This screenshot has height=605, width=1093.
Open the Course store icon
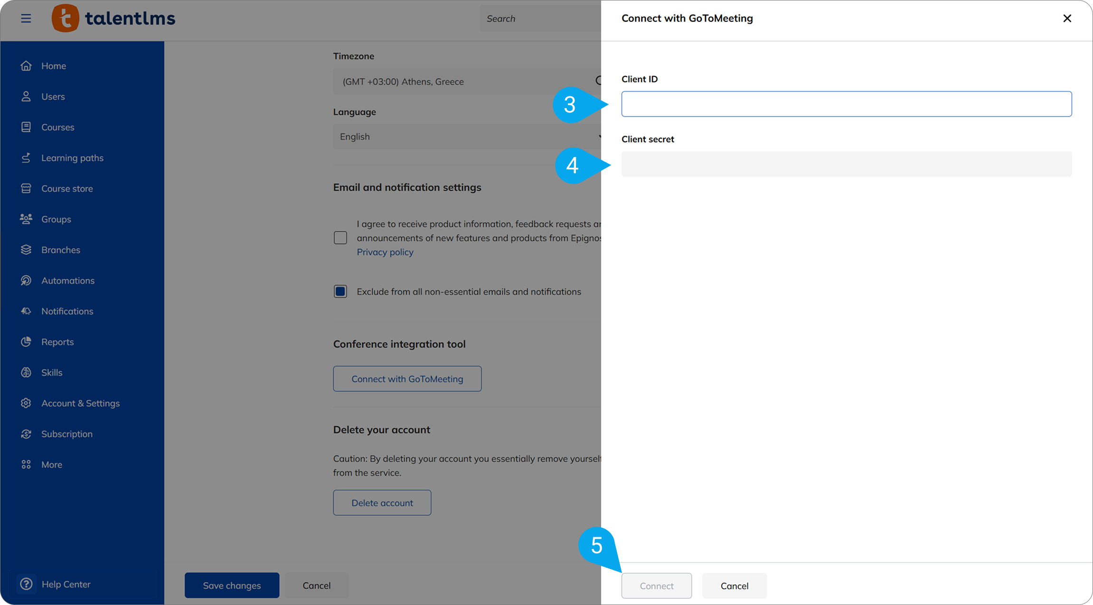point(26,189)
